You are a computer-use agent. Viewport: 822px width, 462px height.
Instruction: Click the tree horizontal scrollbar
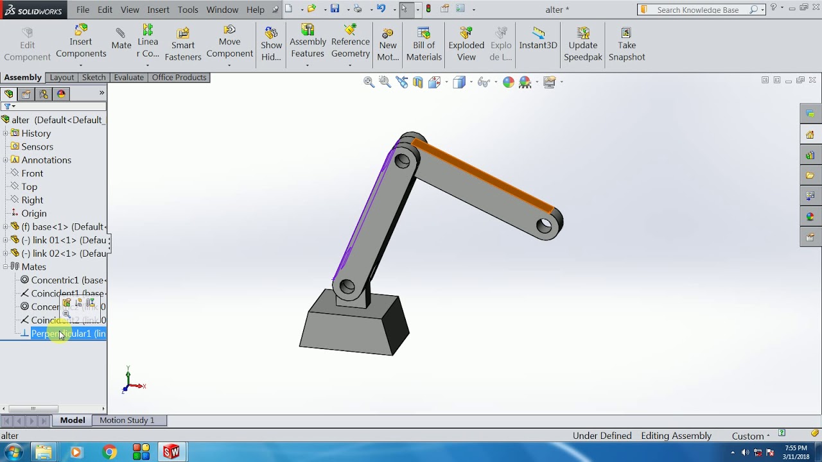[32, 409]
